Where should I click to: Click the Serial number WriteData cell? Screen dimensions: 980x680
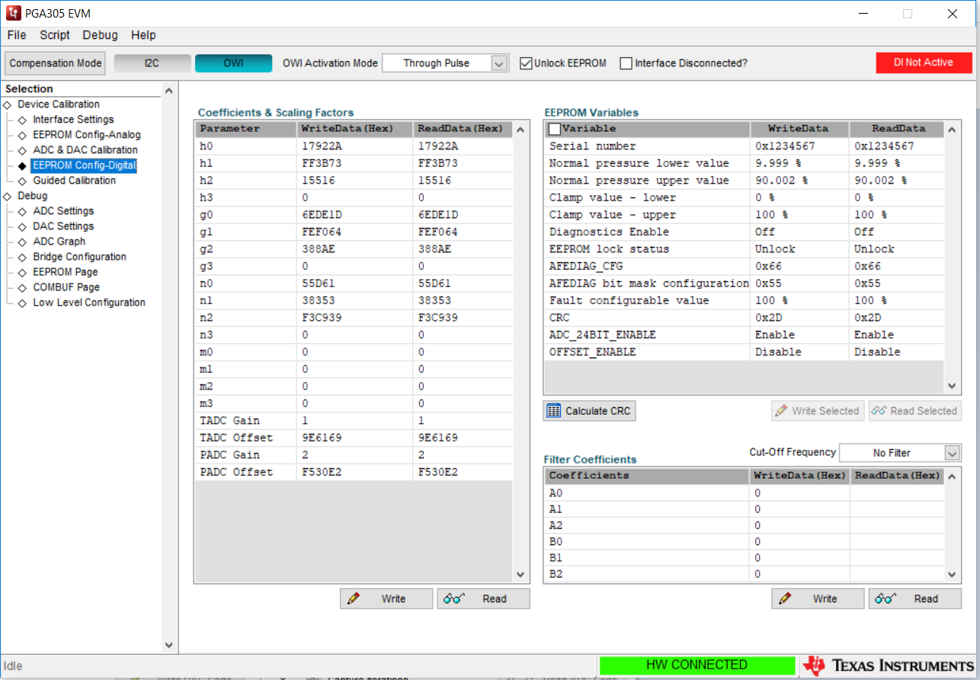click(800, 146)
